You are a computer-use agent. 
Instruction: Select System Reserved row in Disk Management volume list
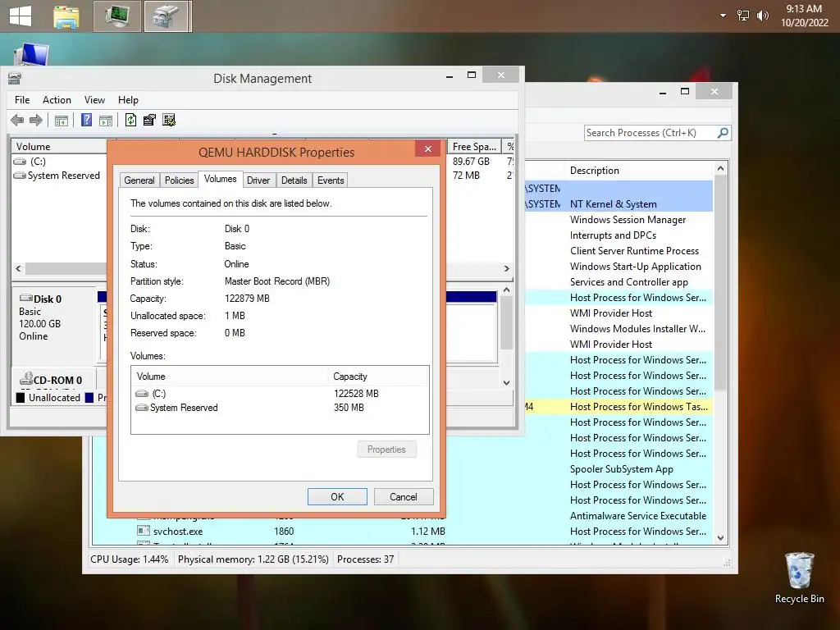click(x=59, y=176)
